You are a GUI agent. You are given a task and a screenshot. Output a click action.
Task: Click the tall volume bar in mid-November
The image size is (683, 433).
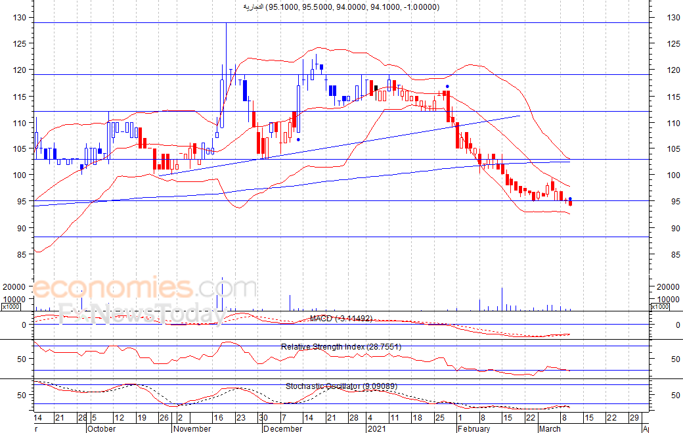[222, 294]
